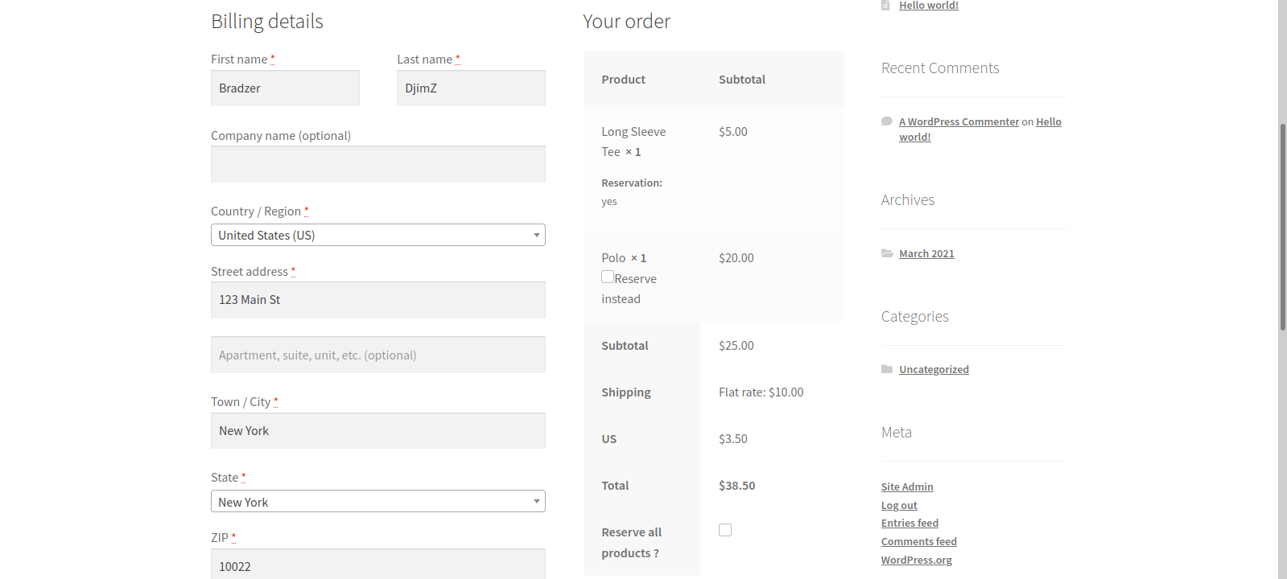Click the Site Admin link
Viewport: 1287px width, 579px height.
(907, 487)
